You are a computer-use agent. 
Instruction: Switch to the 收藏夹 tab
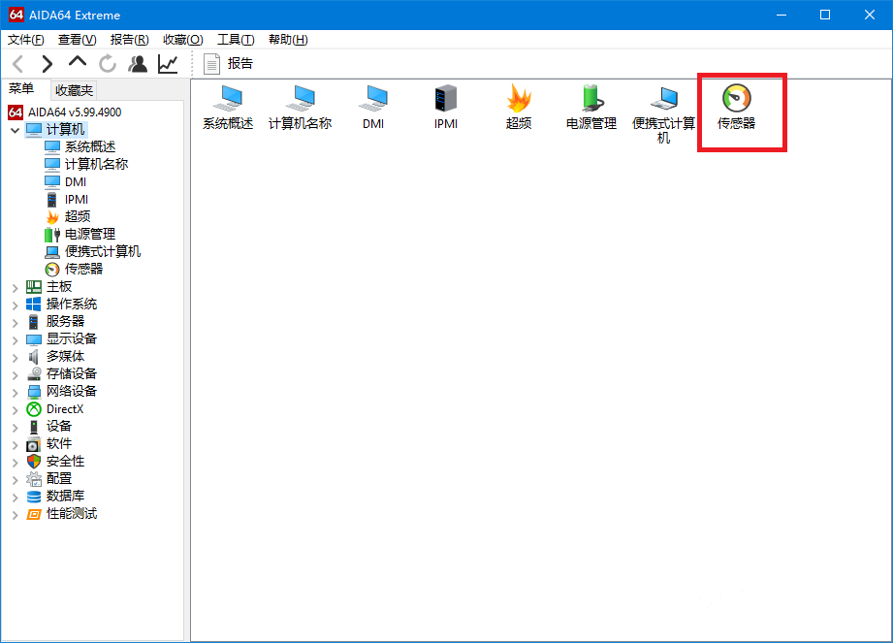tap(74, 90)
